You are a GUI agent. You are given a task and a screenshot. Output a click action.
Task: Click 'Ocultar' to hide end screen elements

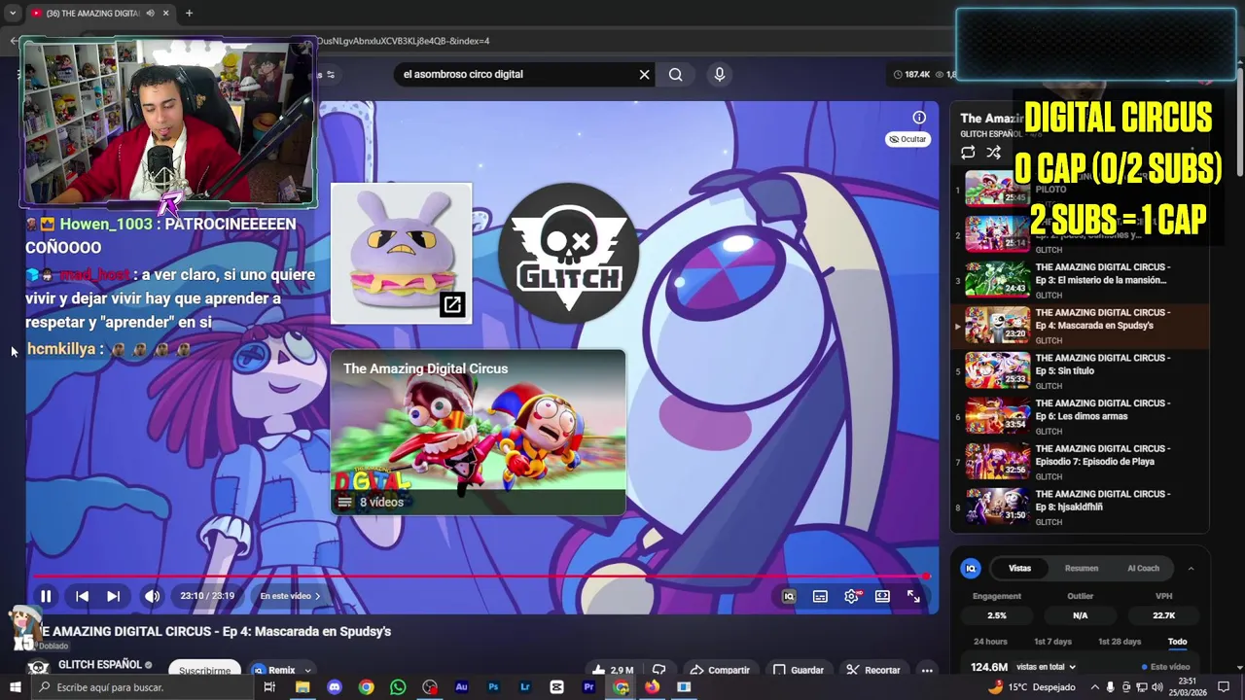[907, 139]
